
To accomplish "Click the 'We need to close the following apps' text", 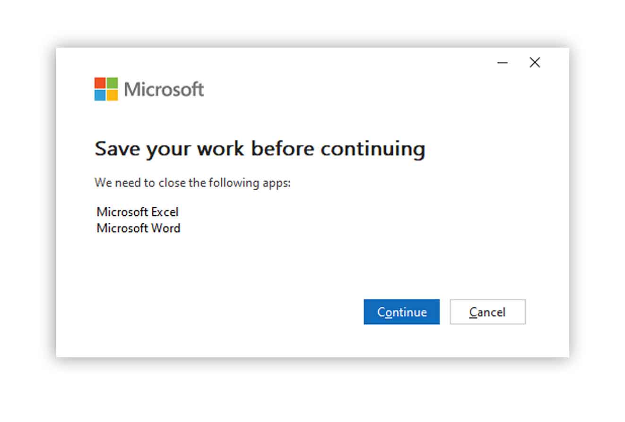I will [192, 183].
